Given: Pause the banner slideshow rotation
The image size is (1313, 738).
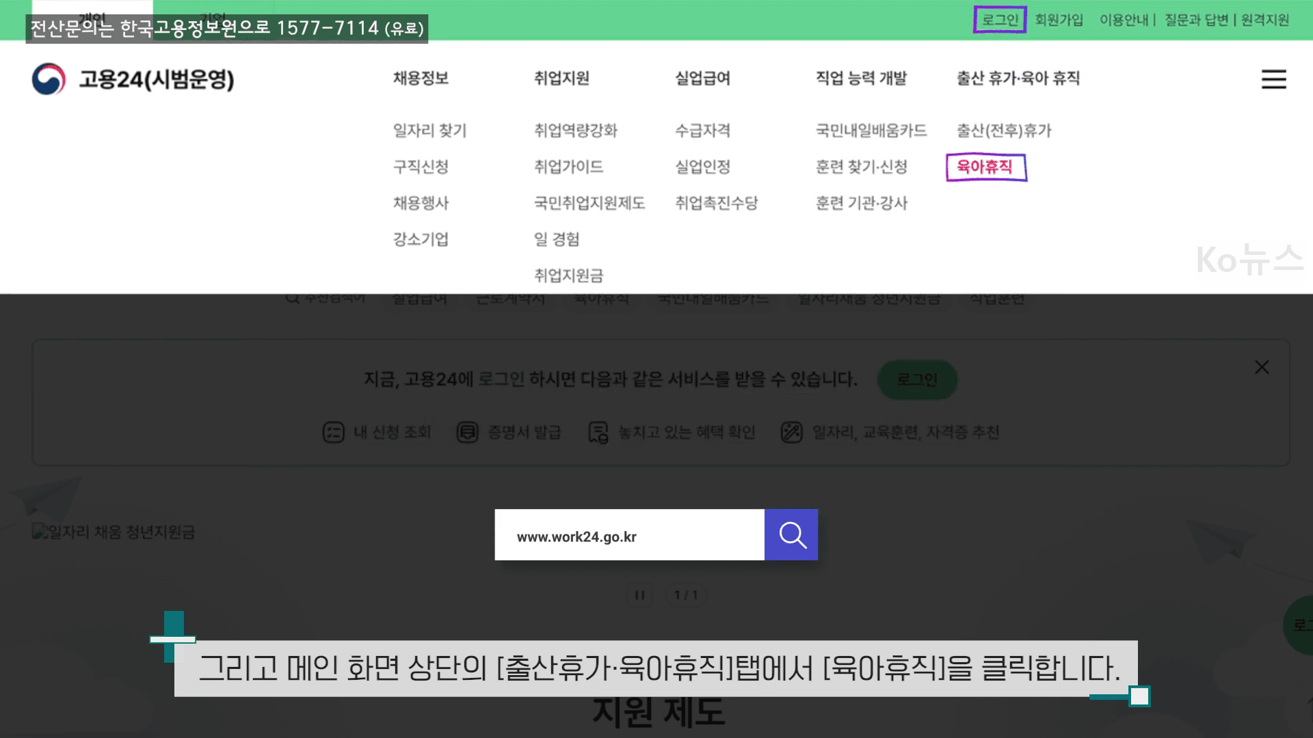Looking at the screenshot, I should pyautogui.click(x=639, y=594).
